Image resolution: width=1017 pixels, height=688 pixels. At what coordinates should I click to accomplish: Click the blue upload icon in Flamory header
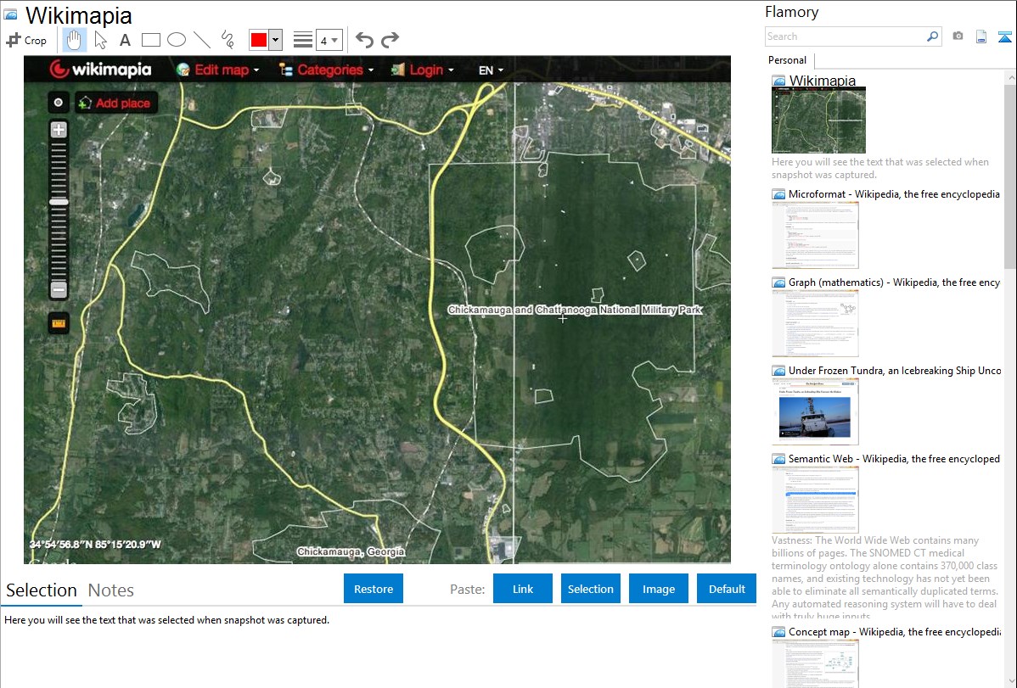(1004, 36)
